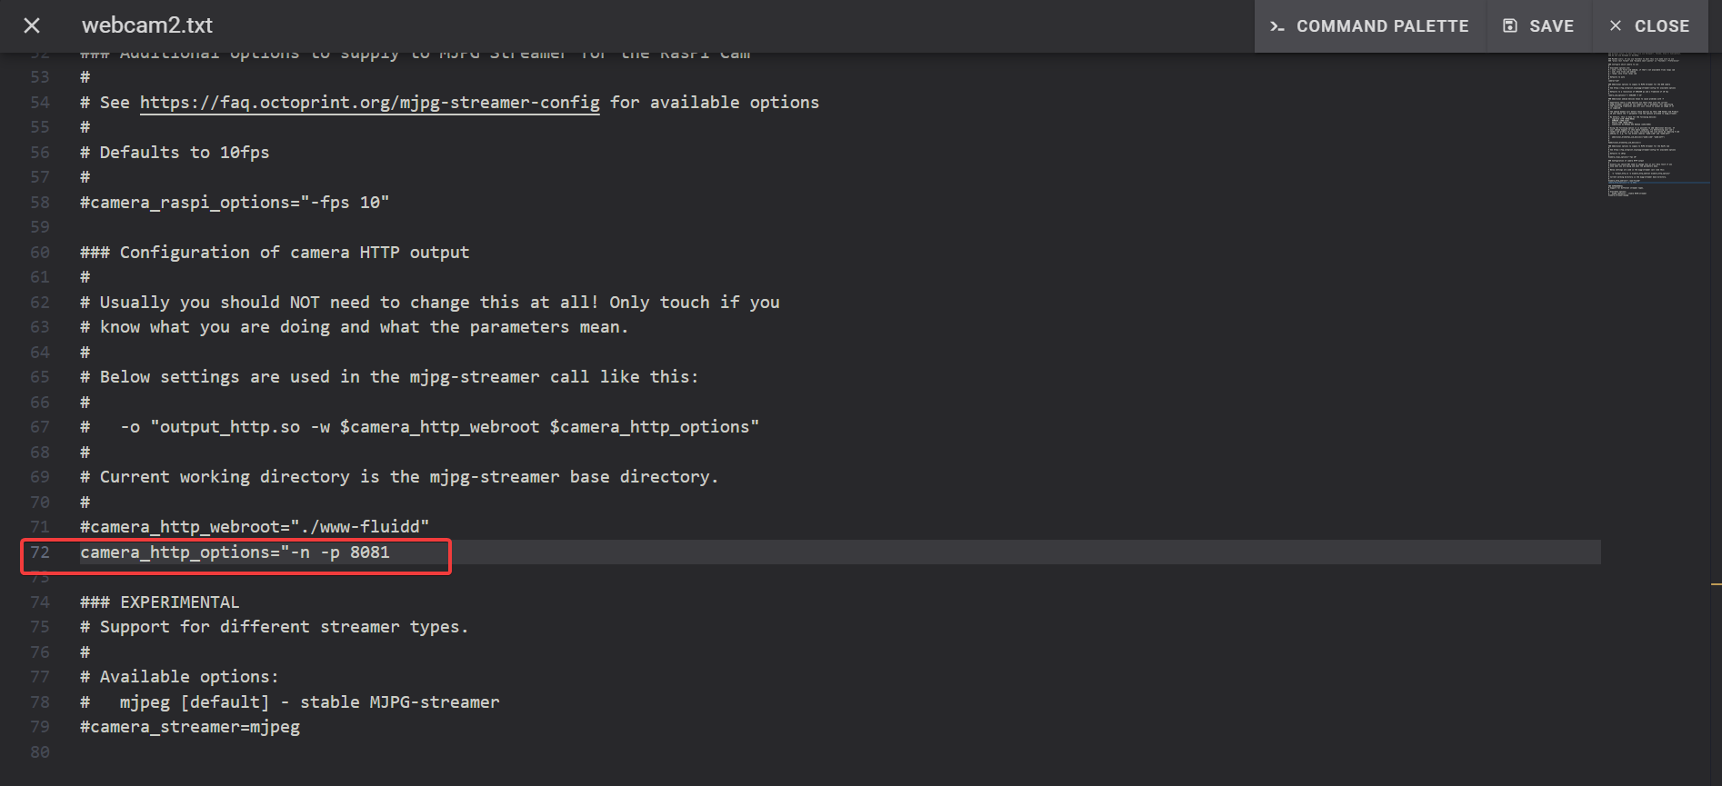Open the faq.octoprint.org mjpg-streamer-config link

[369, 103]
